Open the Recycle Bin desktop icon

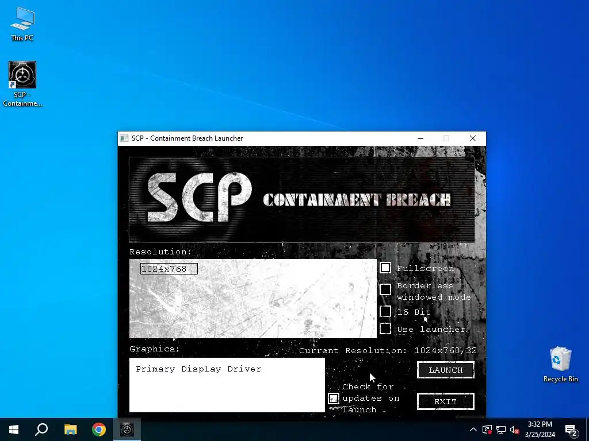pos(560,365)
